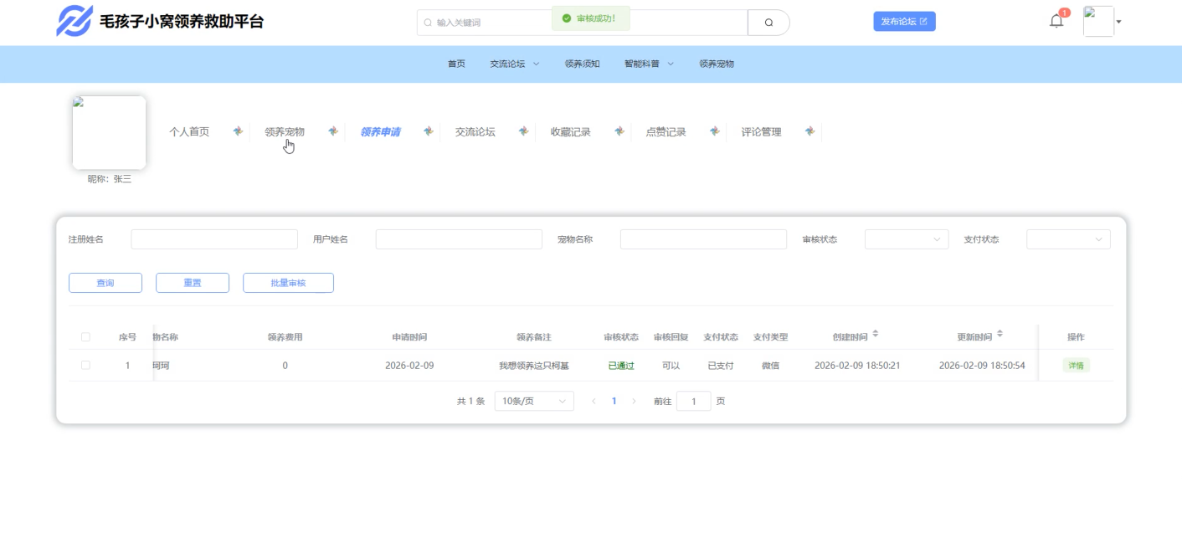Toggle the select-all checkbox in table header
The image size is (1182, 559).
[85, 337]
